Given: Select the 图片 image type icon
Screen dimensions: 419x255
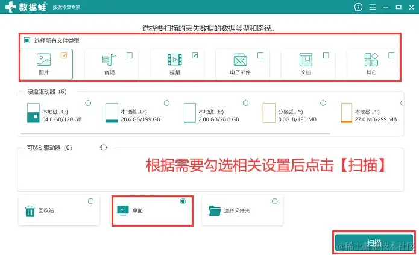Looking at the screenshot, I should coord(43,60).
